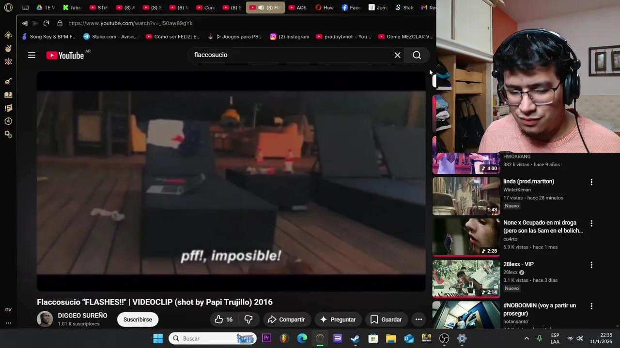Open Juegos para PS bookmark

[x=235, y=37]
